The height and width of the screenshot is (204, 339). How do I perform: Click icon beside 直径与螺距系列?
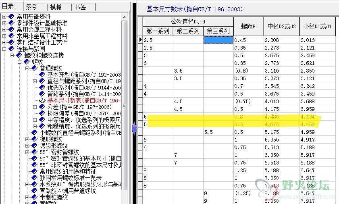[x=42, y=81]
